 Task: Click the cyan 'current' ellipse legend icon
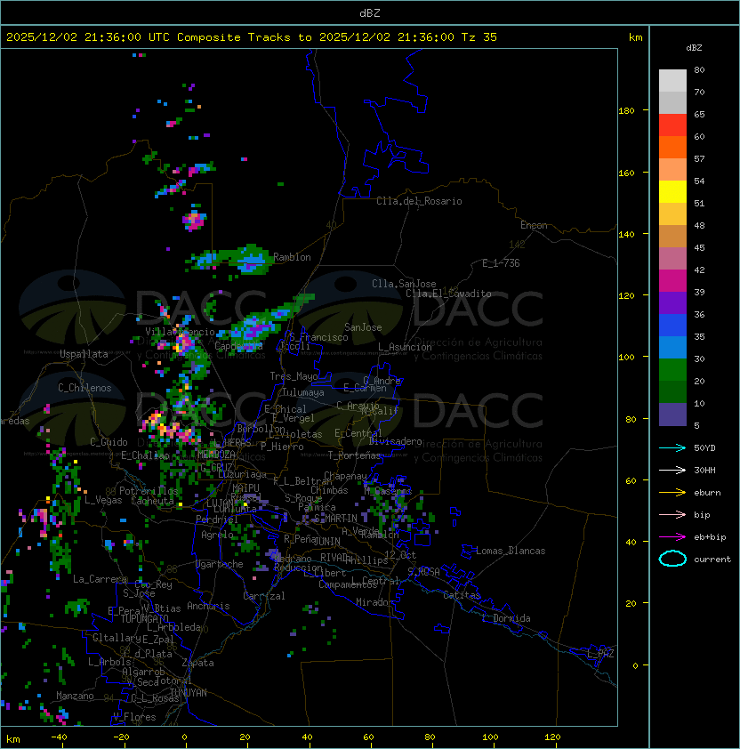[672, 559]
